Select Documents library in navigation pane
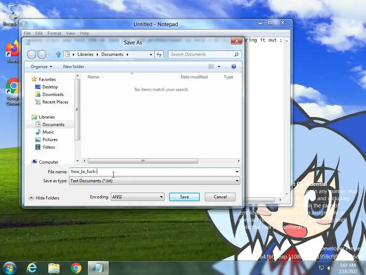Viewport: 366px width, 275px height. click(x=53, y=125)
